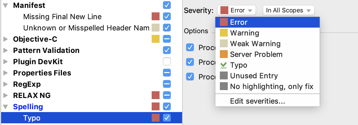Enable the Plugin DevKit checkbox
Screen dimensions: 358x125
click(x=167, y=62)
